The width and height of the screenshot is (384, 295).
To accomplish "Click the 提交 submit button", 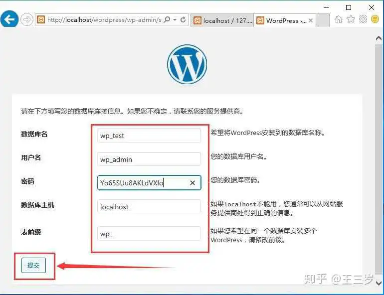I will pos(33,266).
